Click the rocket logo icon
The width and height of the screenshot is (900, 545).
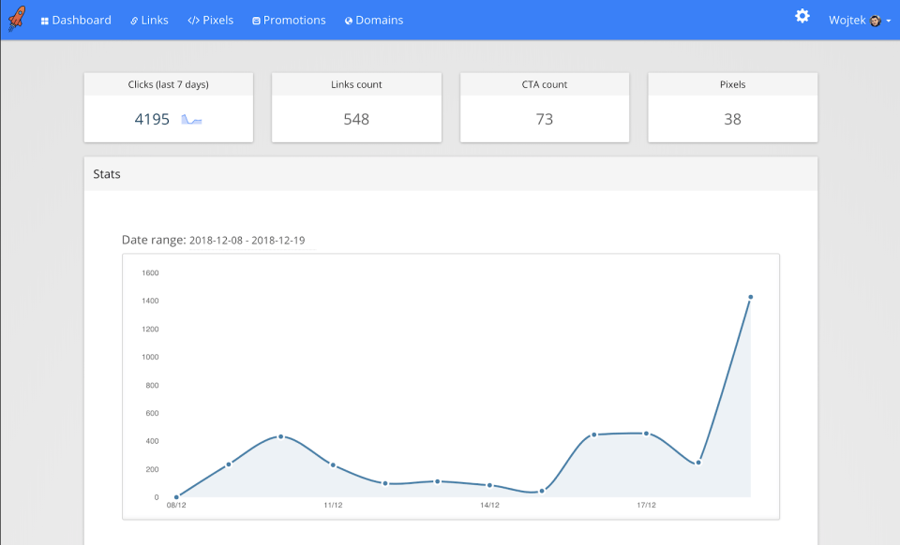coord(17,19)
